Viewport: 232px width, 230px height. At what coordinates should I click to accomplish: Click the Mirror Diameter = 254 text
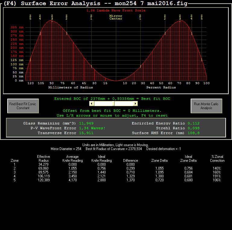click(66, 149)
